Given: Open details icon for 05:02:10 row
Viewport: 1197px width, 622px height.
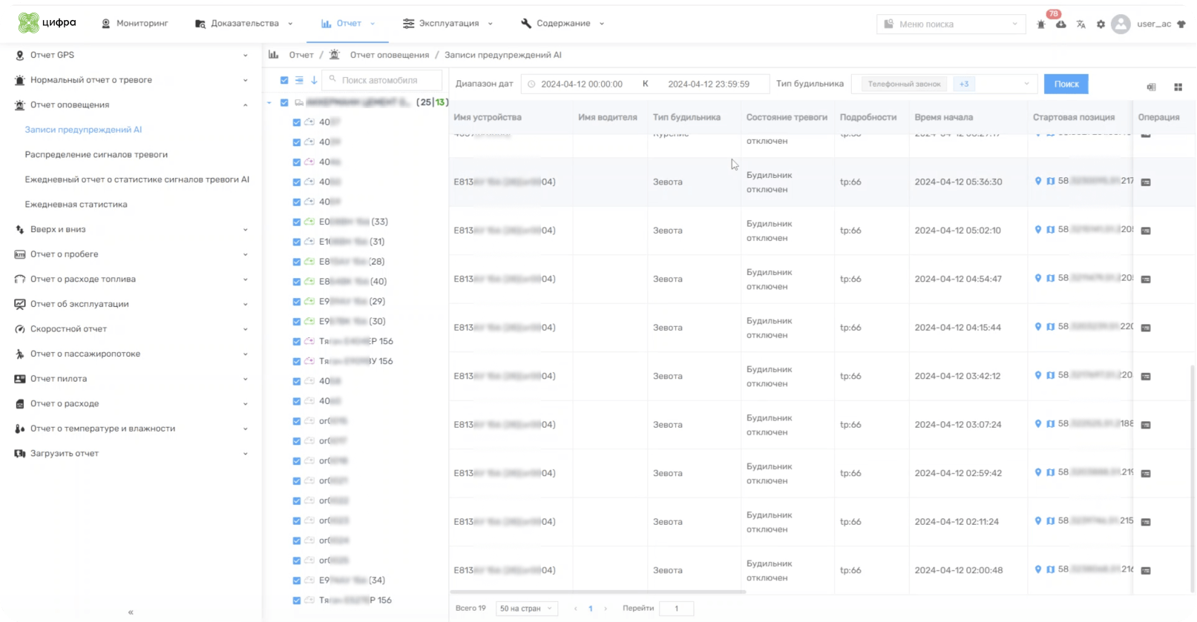Looking at the screenshot, I should pyautogui.click(x=1146, y=231).
